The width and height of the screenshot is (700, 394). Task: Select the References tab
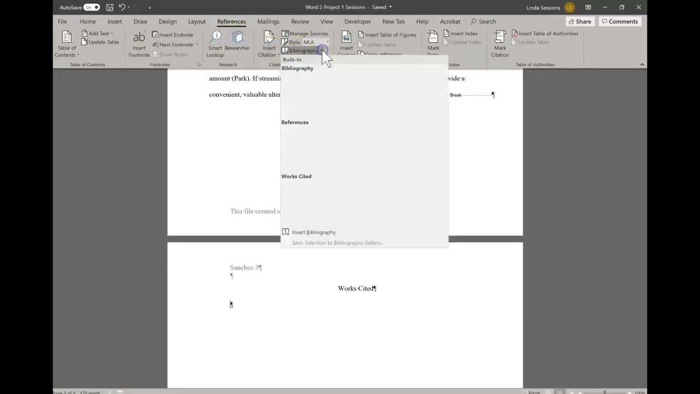231,21
